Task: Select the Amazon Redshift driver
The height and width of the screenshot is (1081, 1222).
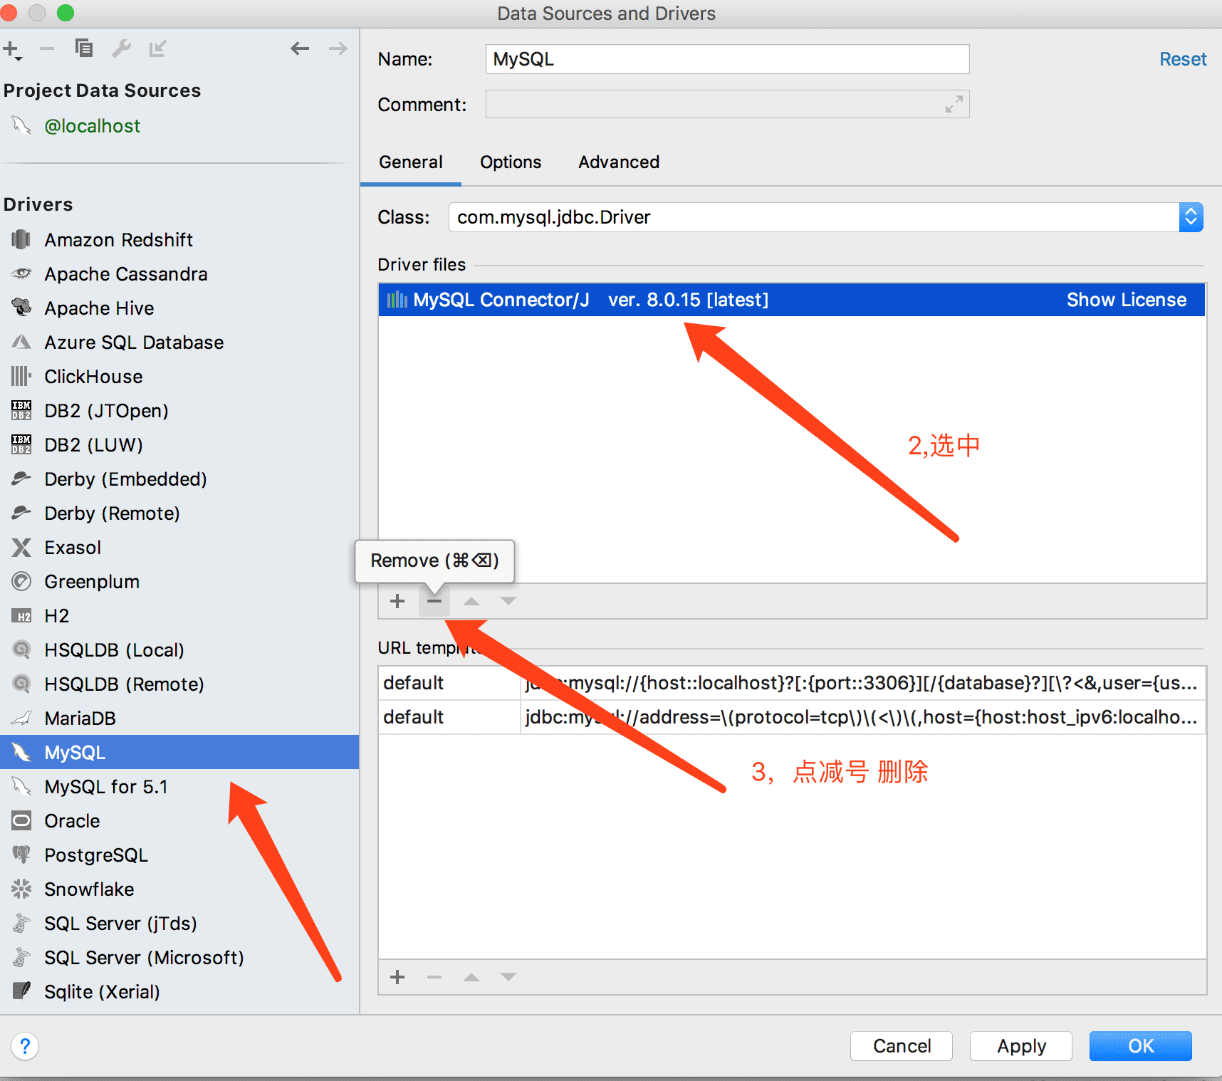Action: [x=179, y=240]
